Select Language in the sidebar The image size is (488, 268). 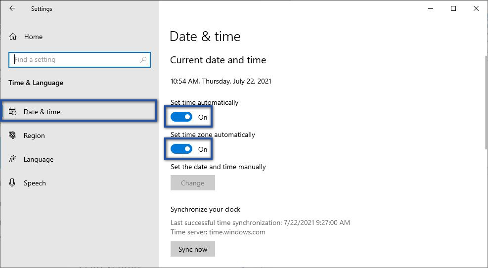click(x=38, y=159)
